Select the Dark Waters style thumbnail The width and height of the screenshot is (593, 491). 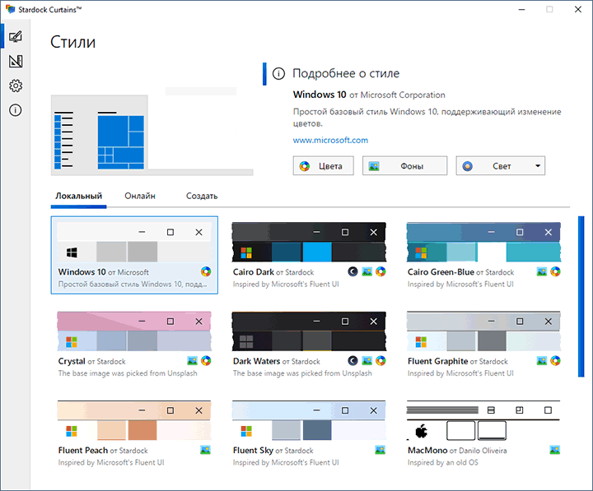point(309,331)
